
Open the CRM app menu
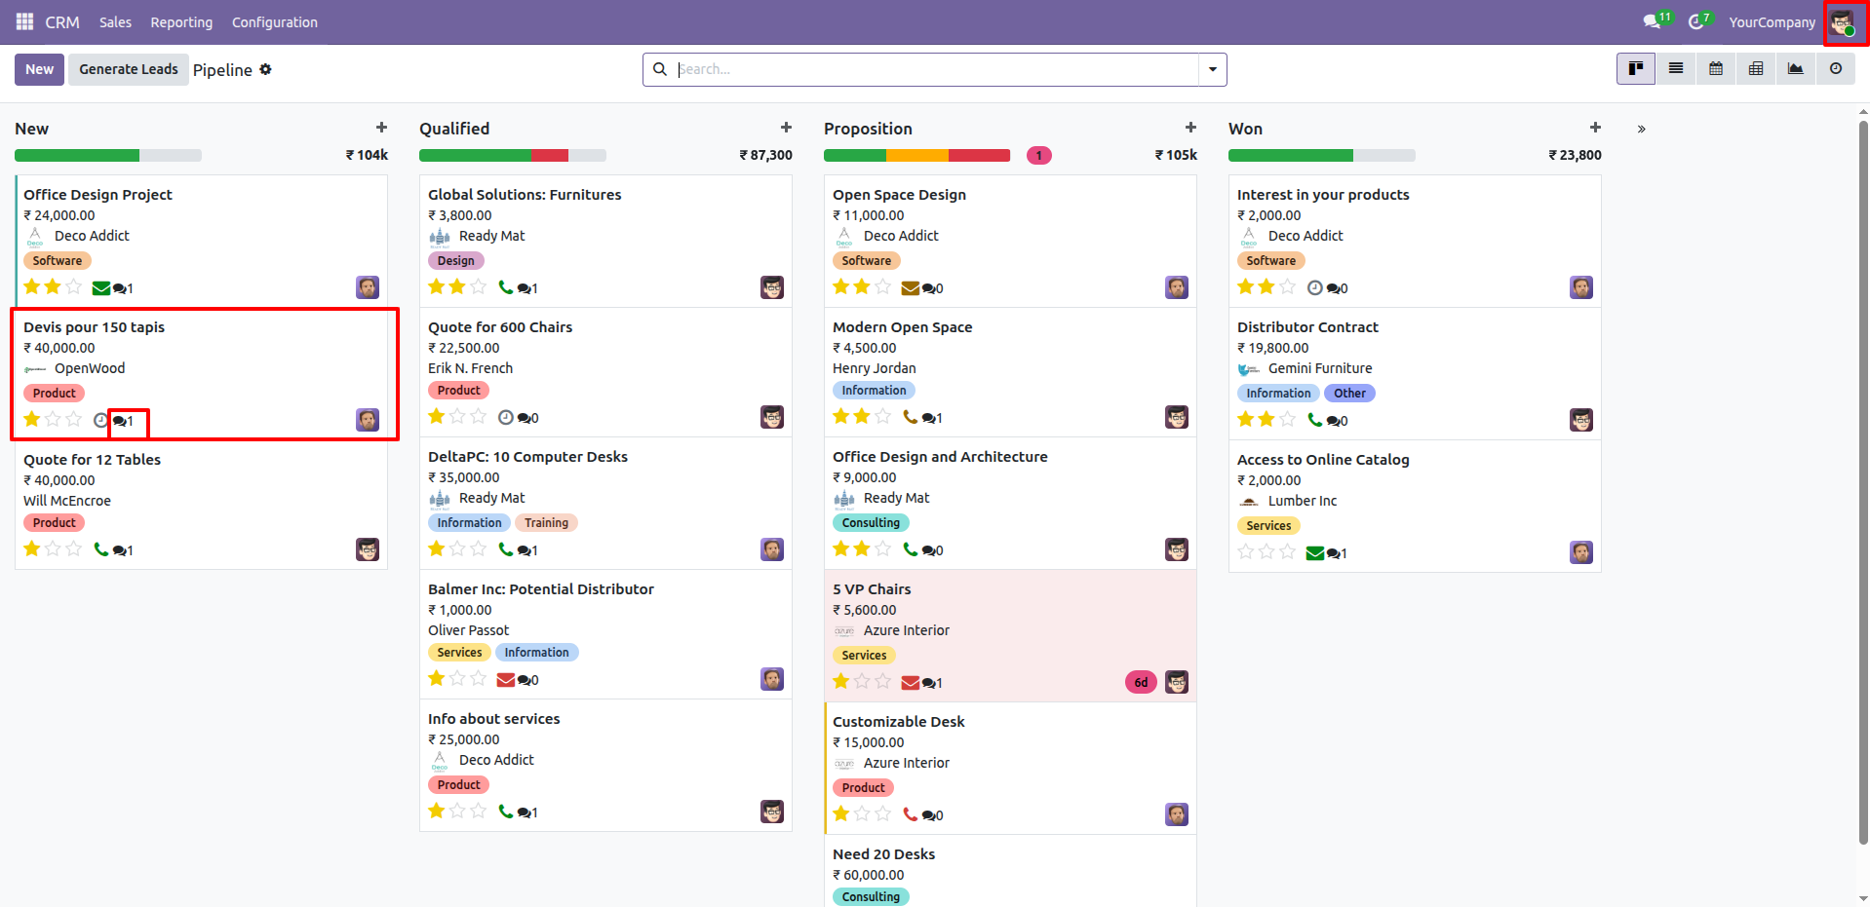(x=62, y=21)
